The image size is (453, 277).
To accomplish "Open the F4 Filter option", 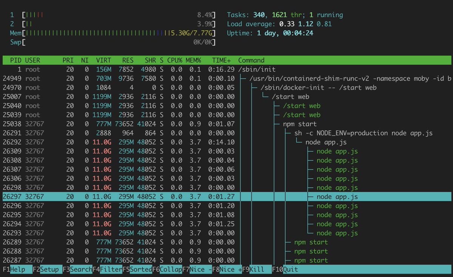I will 107,269.
